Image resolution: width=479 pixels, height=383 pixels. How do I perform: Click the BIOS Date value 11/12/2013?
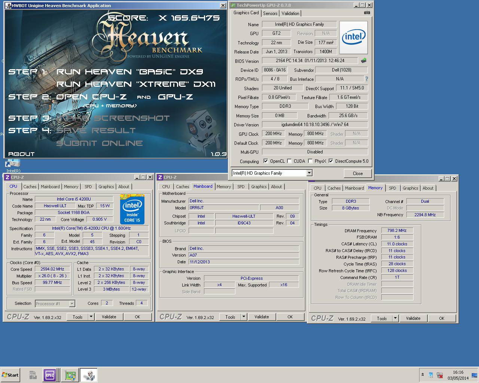click(x=244, y=262)
